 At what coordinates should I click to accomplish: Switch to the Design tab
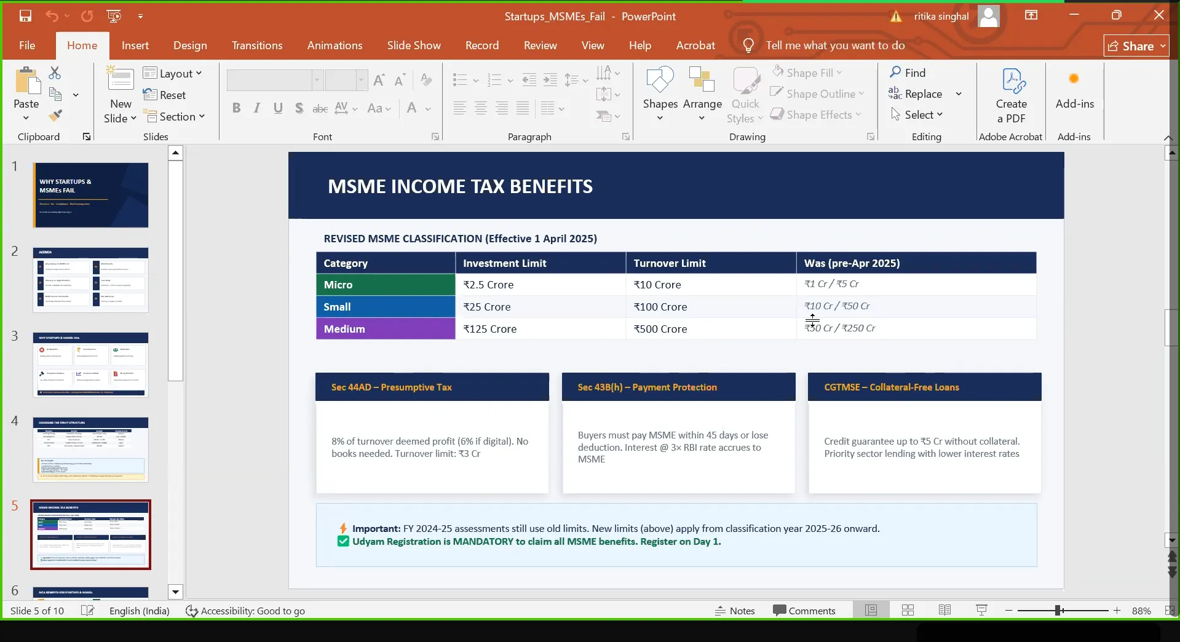click(x=190, y=46)
